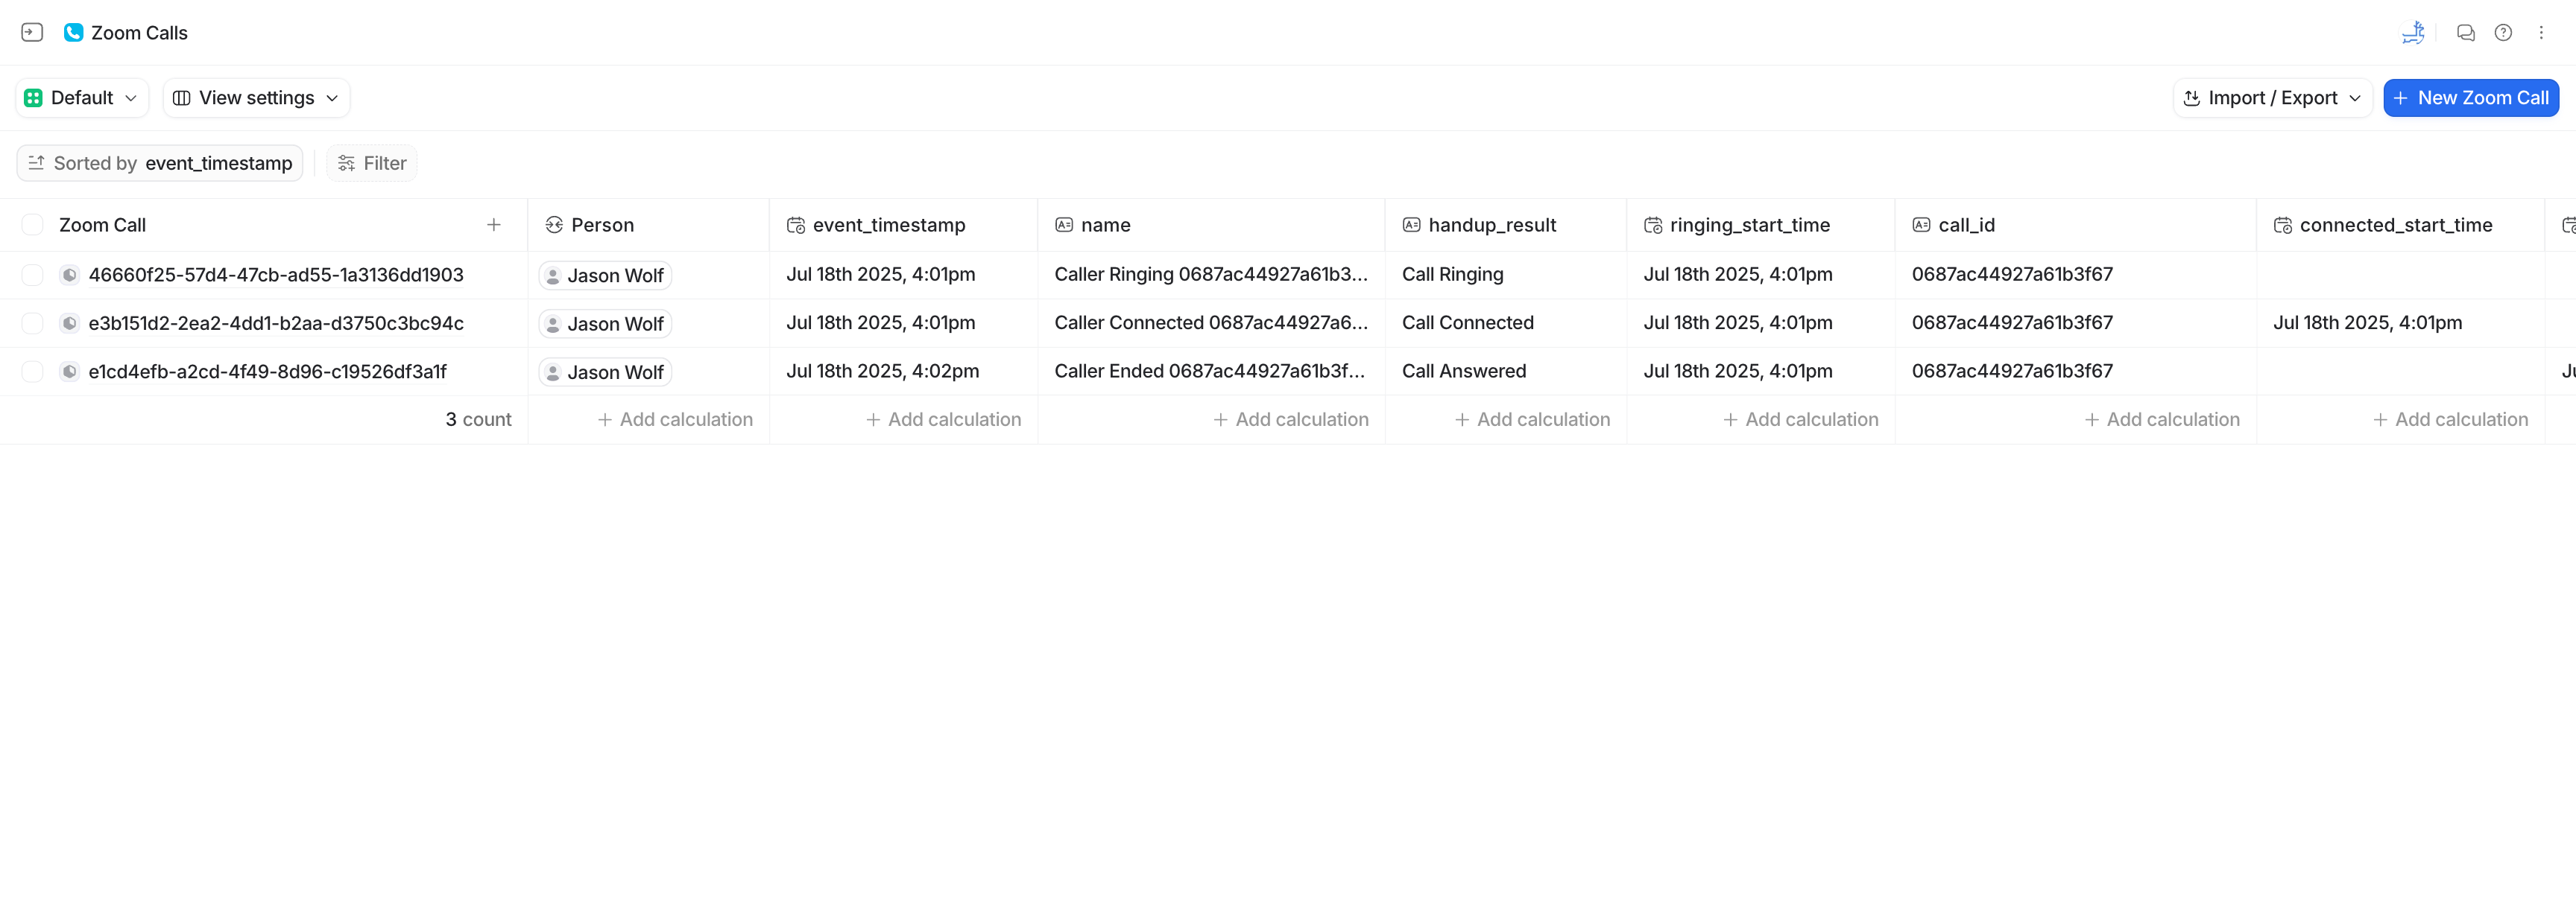Click the event_timestamp column header
This screenshot has height=898, width=2576.
(904, 225)
